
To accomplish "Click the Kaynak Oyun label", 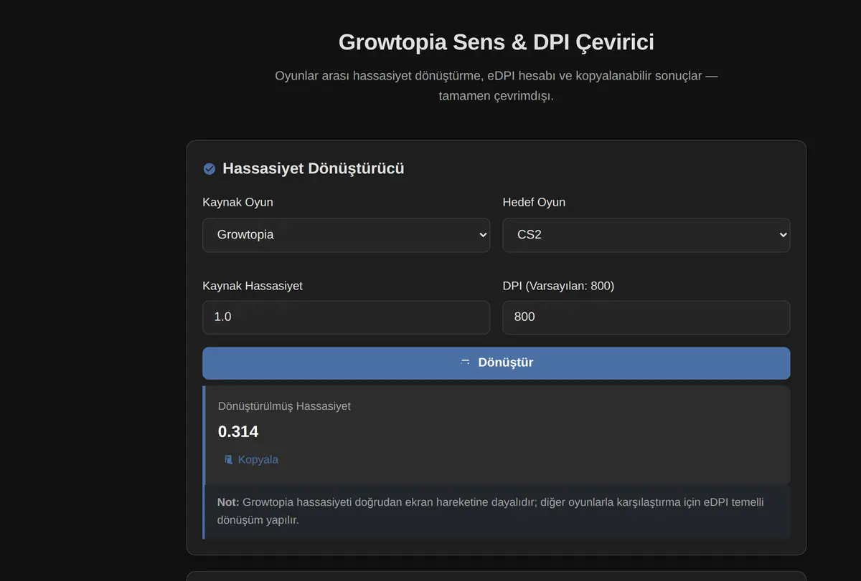I will click(237, 202).
